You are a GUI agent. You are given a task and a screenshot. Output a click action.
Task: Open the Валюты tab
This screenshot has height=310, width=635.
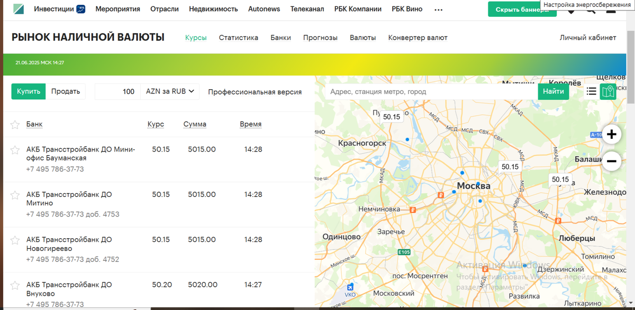[x=363, y=37]
